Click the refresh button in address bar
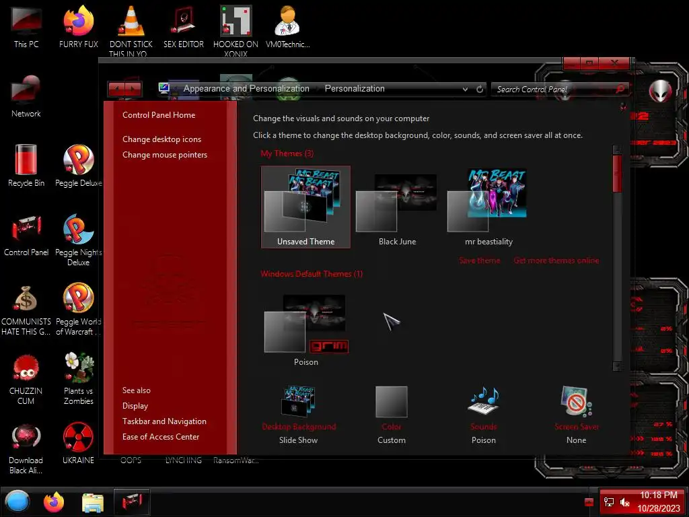The height and width of the screenshot is (517, 689). point(480,90)
